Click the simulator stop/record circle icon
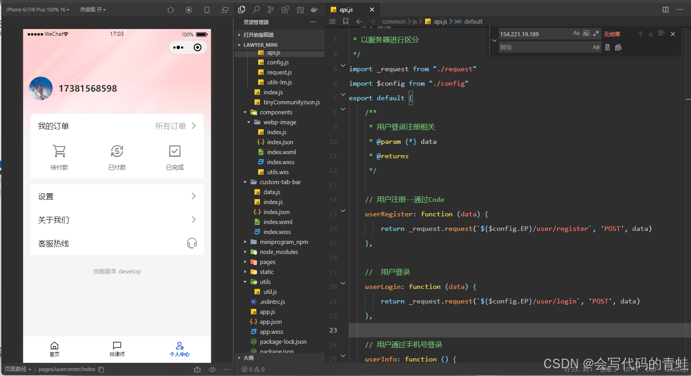Viewport: 691px width, 376px height. pos(189,10)
